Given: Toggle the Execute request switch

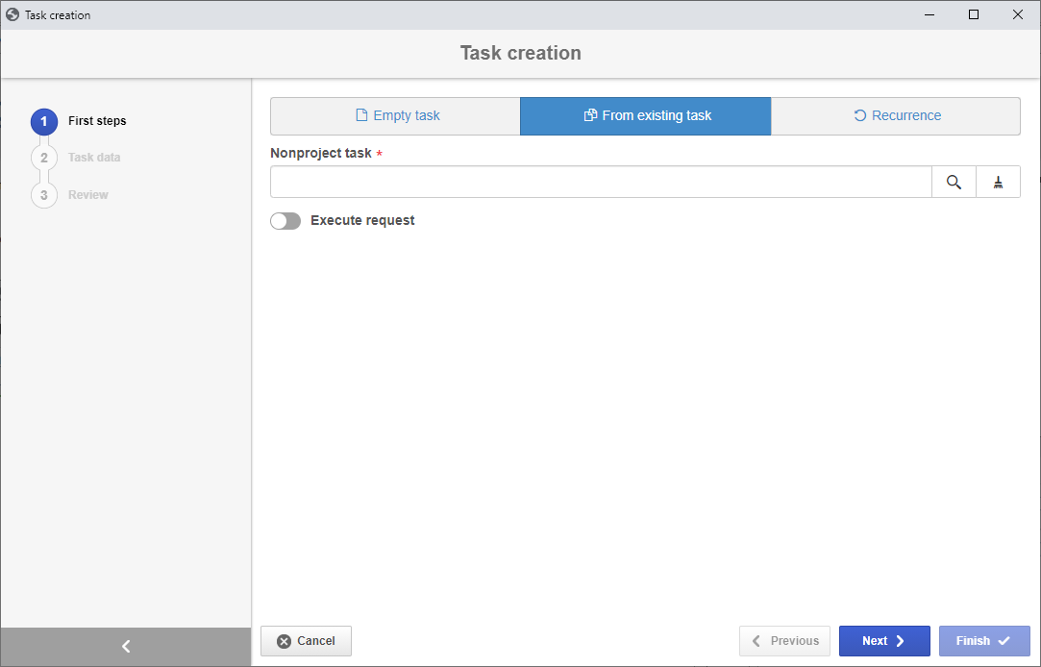Looking at the screenshot, I should tap(285, 221).
